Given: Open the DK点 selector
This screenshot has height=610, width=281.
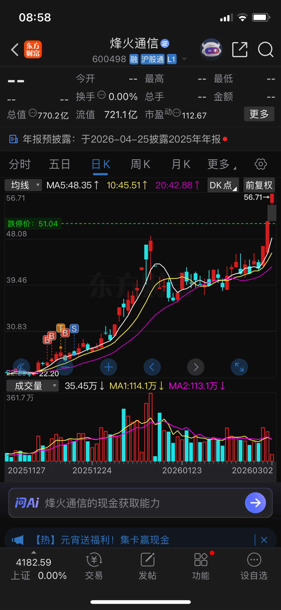Looking at the screenshot, I should point(223,185).
